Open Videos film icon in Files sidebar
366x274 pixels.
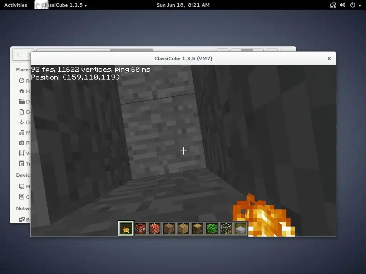point(22,153)
